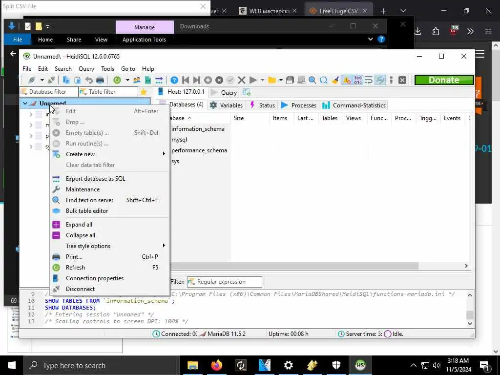The image size is (500, 375).
Task: Collapse the Unnamed session tree node
Action: pos(25,104)
